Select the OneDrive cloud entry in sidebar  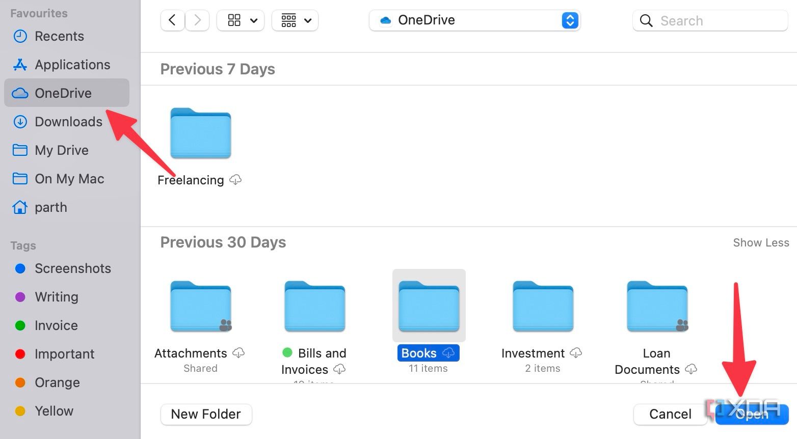click(x=63, y=93)
